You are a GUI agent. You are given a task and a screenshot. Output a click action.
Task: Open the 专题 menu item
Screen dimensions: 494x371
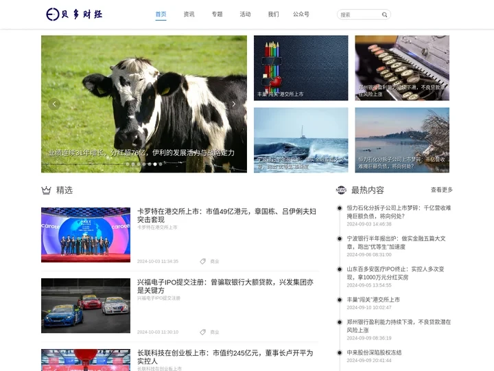point(217,14)
